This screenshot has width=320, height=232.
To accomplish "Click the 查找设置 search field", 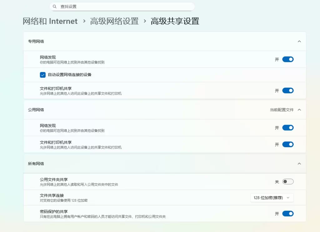I will coord(122,6).
